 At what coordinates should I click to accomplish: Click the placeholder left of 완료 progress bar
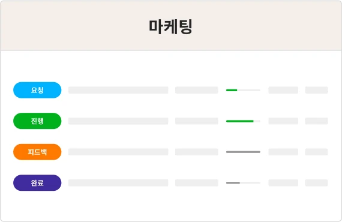click(197, 183)
